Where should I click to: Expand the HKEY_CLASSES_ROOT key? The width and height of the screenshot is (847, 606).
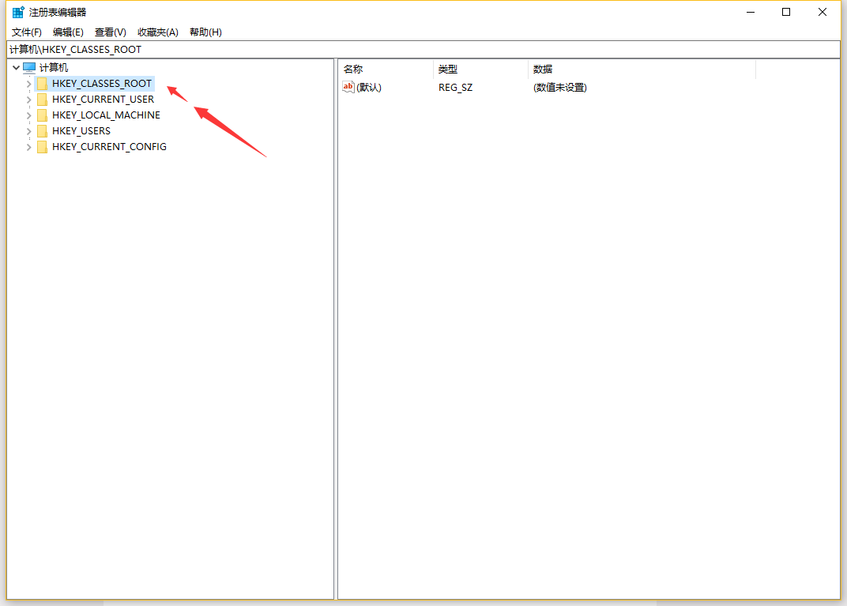(x=29, y=84)
